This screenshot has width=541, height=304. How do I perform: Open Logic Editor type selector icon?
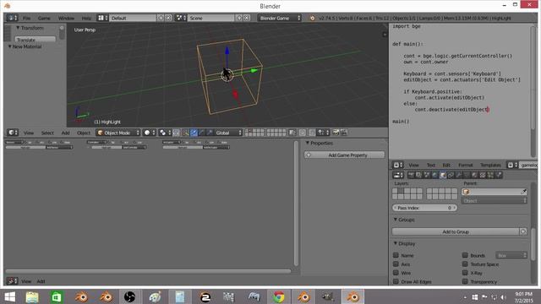12,281
